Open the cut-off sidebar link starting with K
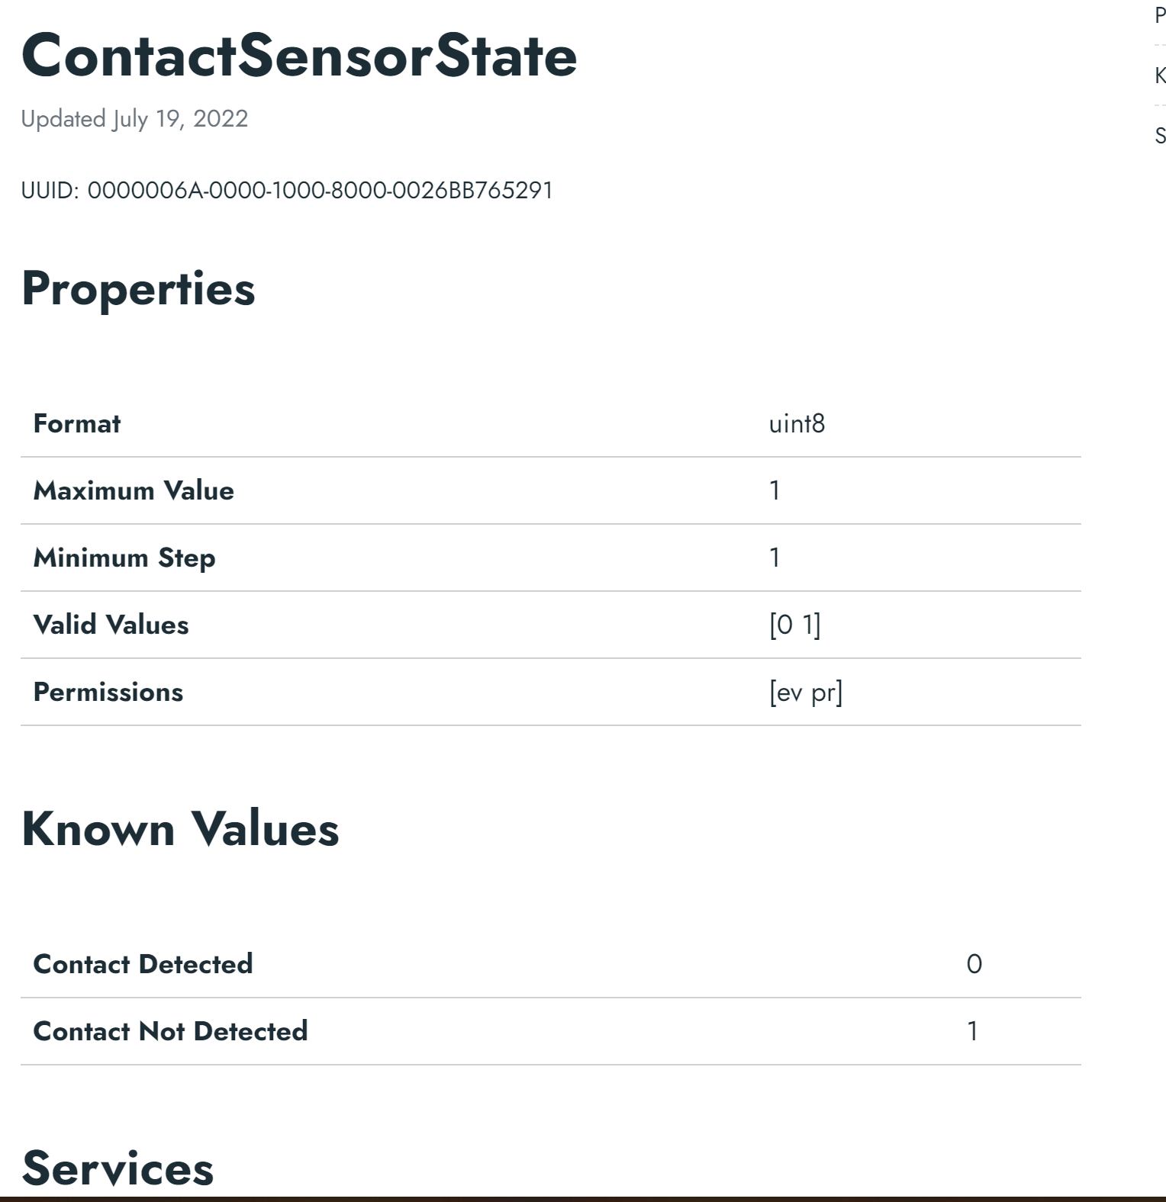This screenshot has width=1166, height=1202. click(1160, 76)
